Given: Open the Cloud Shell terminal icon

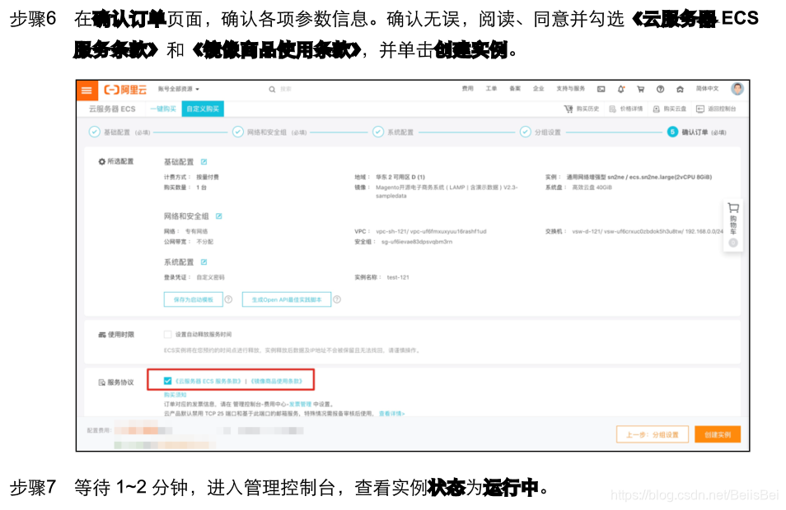Looking at the screenshot, I should click(x=601, y=89).
